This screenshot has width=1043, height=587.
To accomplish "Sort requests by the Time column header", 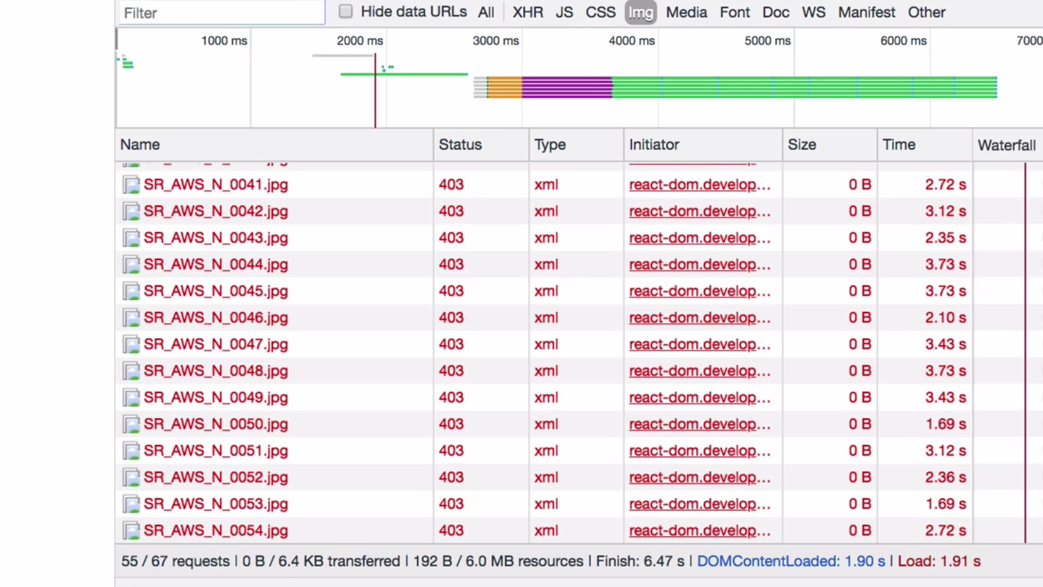I will [x=899, y=144].
